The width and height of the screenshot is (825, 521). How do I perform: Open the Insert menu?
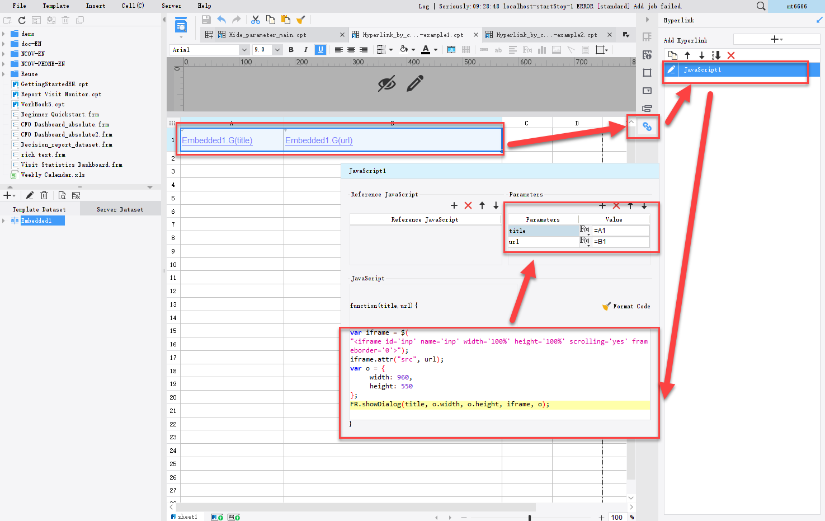(x=96, y=6)
